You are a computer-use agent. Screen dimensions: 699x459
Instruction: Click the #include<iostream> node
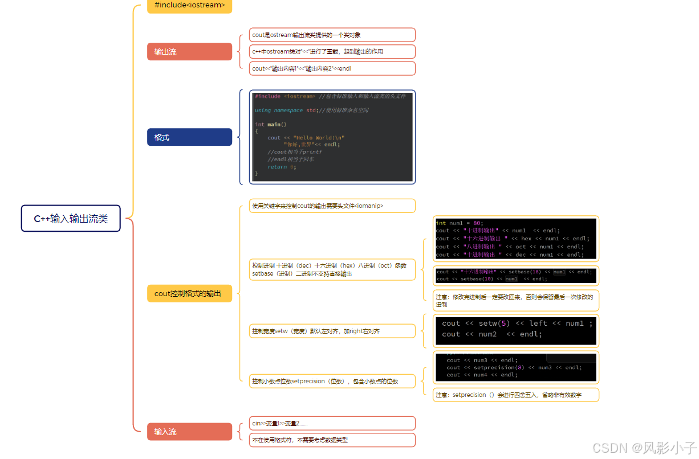(190, 6)
